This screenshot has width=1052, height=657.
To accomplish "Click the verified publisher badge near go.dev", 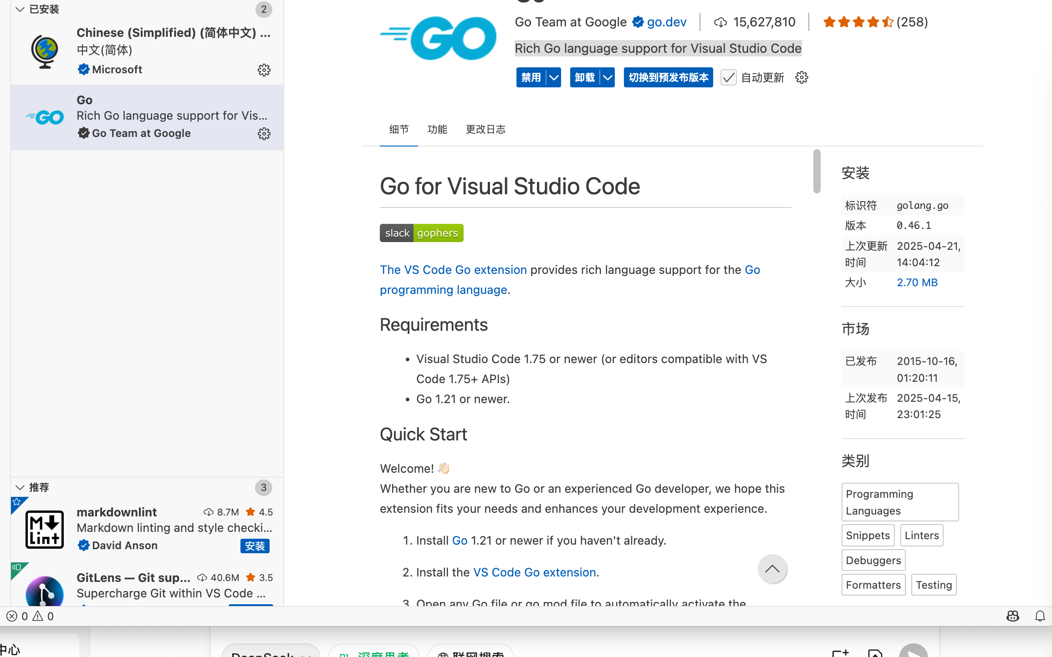I will pyautogui.click(x=638, y=22).
